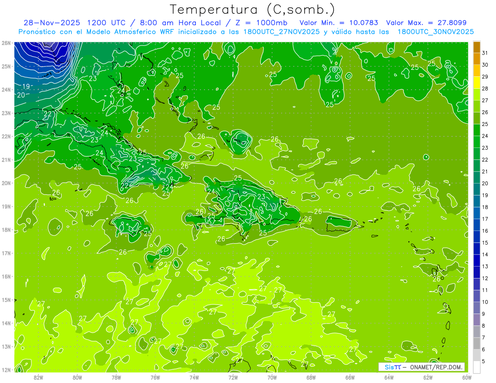
Task: Click the legend value 16
Action: pos(485,231)
